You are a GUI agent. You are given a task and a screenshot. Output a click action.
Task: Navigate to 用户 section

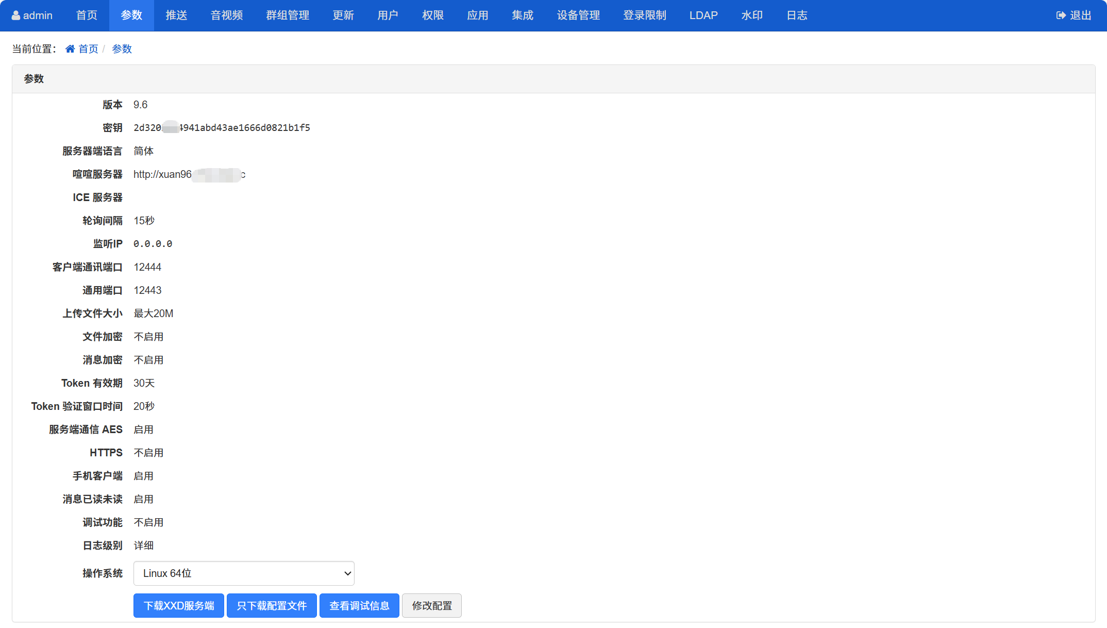click(388, 15)
